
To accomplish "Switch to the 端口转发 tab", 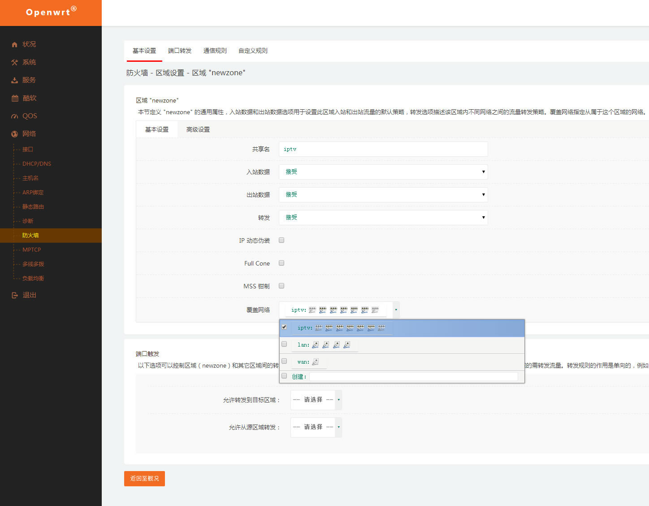I will click(180, 51).
